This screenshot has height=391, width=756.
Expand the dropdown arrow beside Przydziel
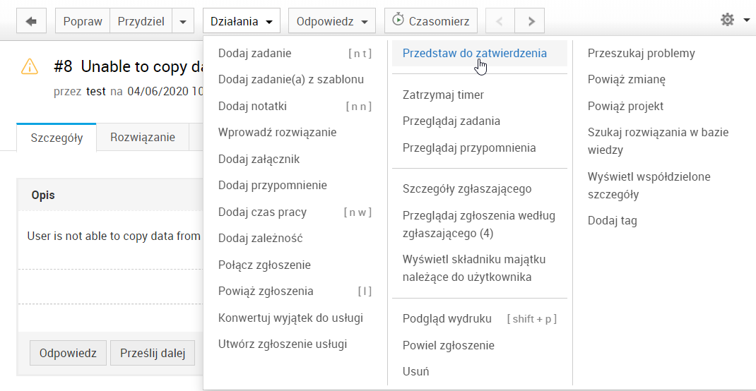182,21
